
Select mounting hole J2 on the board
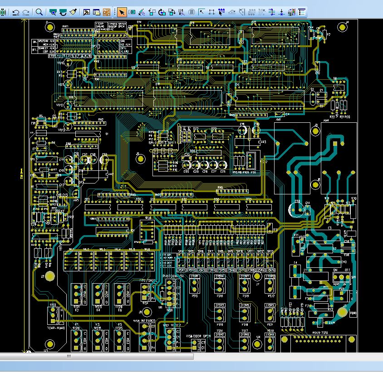(50, 276)
